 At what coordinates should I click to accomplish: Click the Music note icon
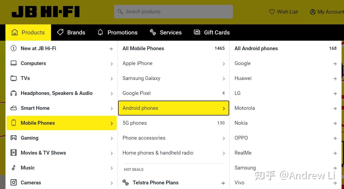(14, 168)
